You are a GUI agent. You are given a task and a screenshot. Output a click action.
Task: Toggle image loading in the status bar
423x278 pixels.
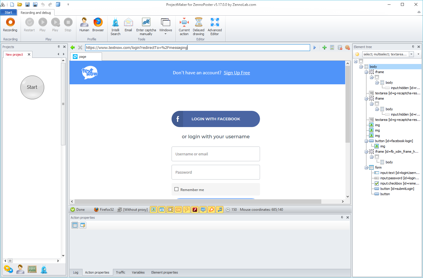154,210
